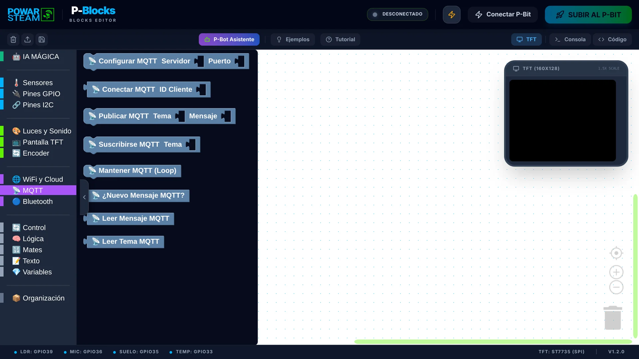Click the PowarSteam logo
The height and width of the screenshot is (359, 639).
coord(31,15)
